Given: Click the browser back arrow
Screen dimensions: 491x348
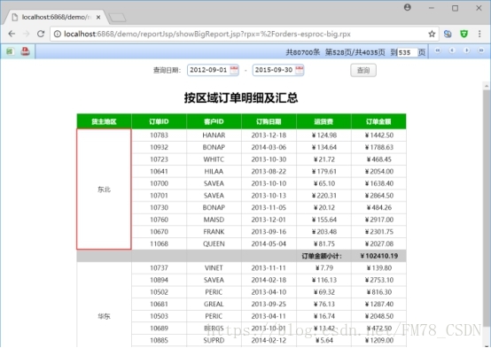Looking at the screenshot, I should (12, 34).
